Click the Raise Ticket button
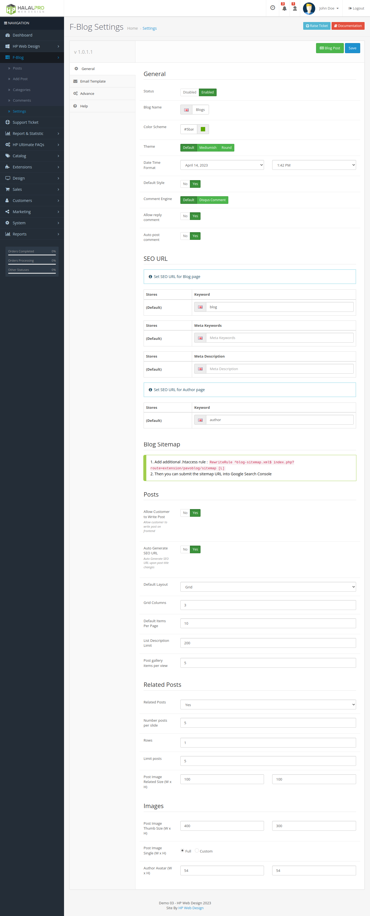The image size is (370, 916). coord(317,26)
